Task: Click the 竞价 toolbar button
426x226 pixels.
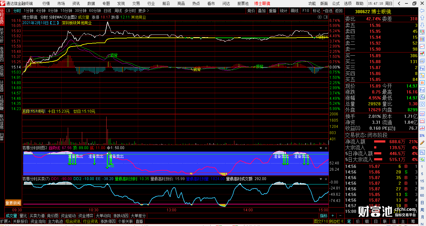Action: [251, 11]
